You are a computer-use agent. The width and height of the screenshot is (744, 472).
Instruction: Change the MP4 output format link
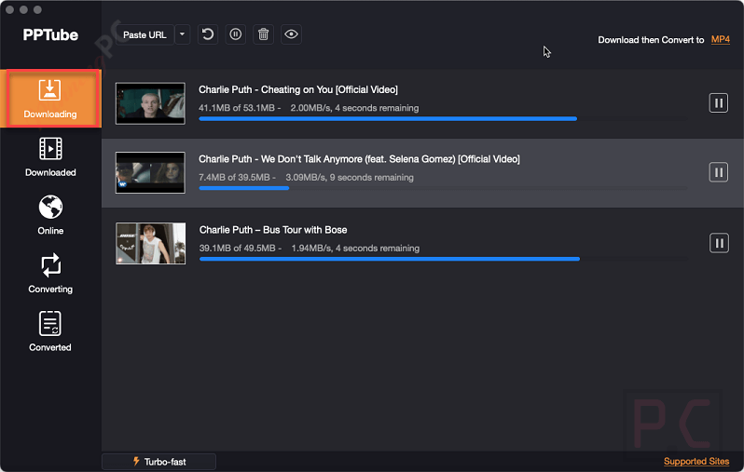[x=721, y=40]
